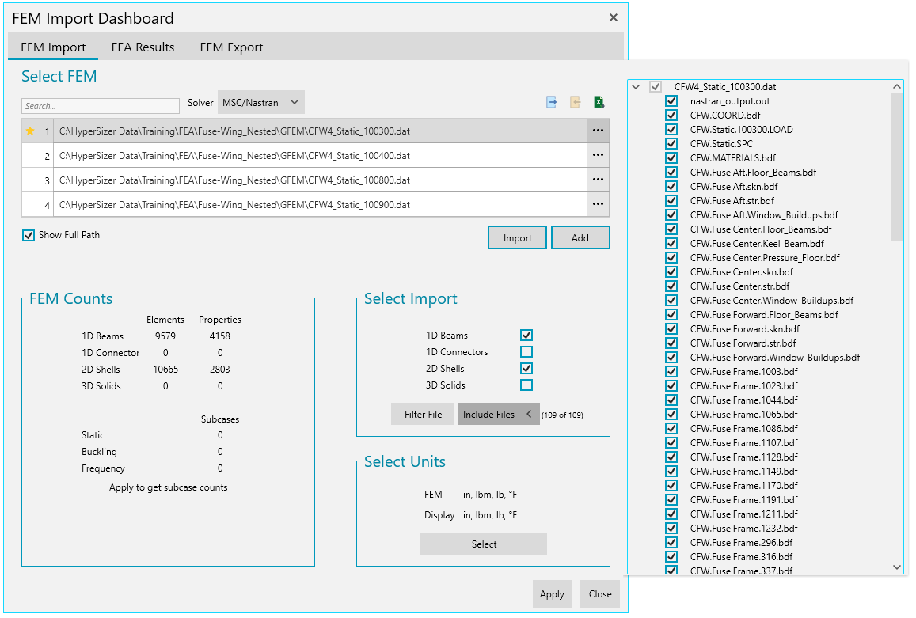
Task: Enable the 3D Solids import checkbox
Action: coord(526,385)
